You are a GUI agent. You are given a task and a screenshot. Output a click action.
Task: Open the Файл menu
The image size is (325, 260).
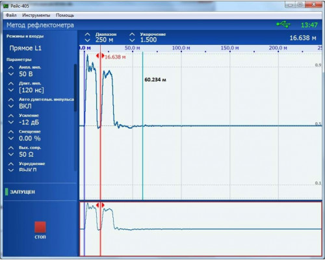pyautogui.click(x=11, y=15)
